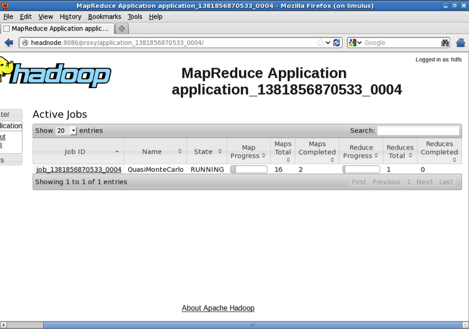Image resolution: width=469 pixels, height=329 pixels.
Task: Click the Next pagination button
Action: [x=424, y=182]
